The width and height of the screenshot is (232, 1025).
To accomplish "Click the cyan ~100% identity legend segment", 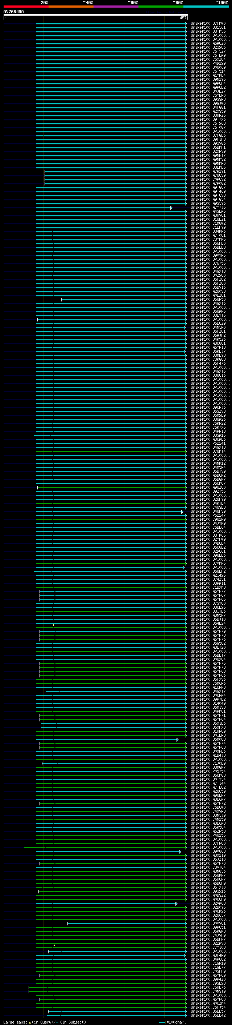I will [206, 7].
